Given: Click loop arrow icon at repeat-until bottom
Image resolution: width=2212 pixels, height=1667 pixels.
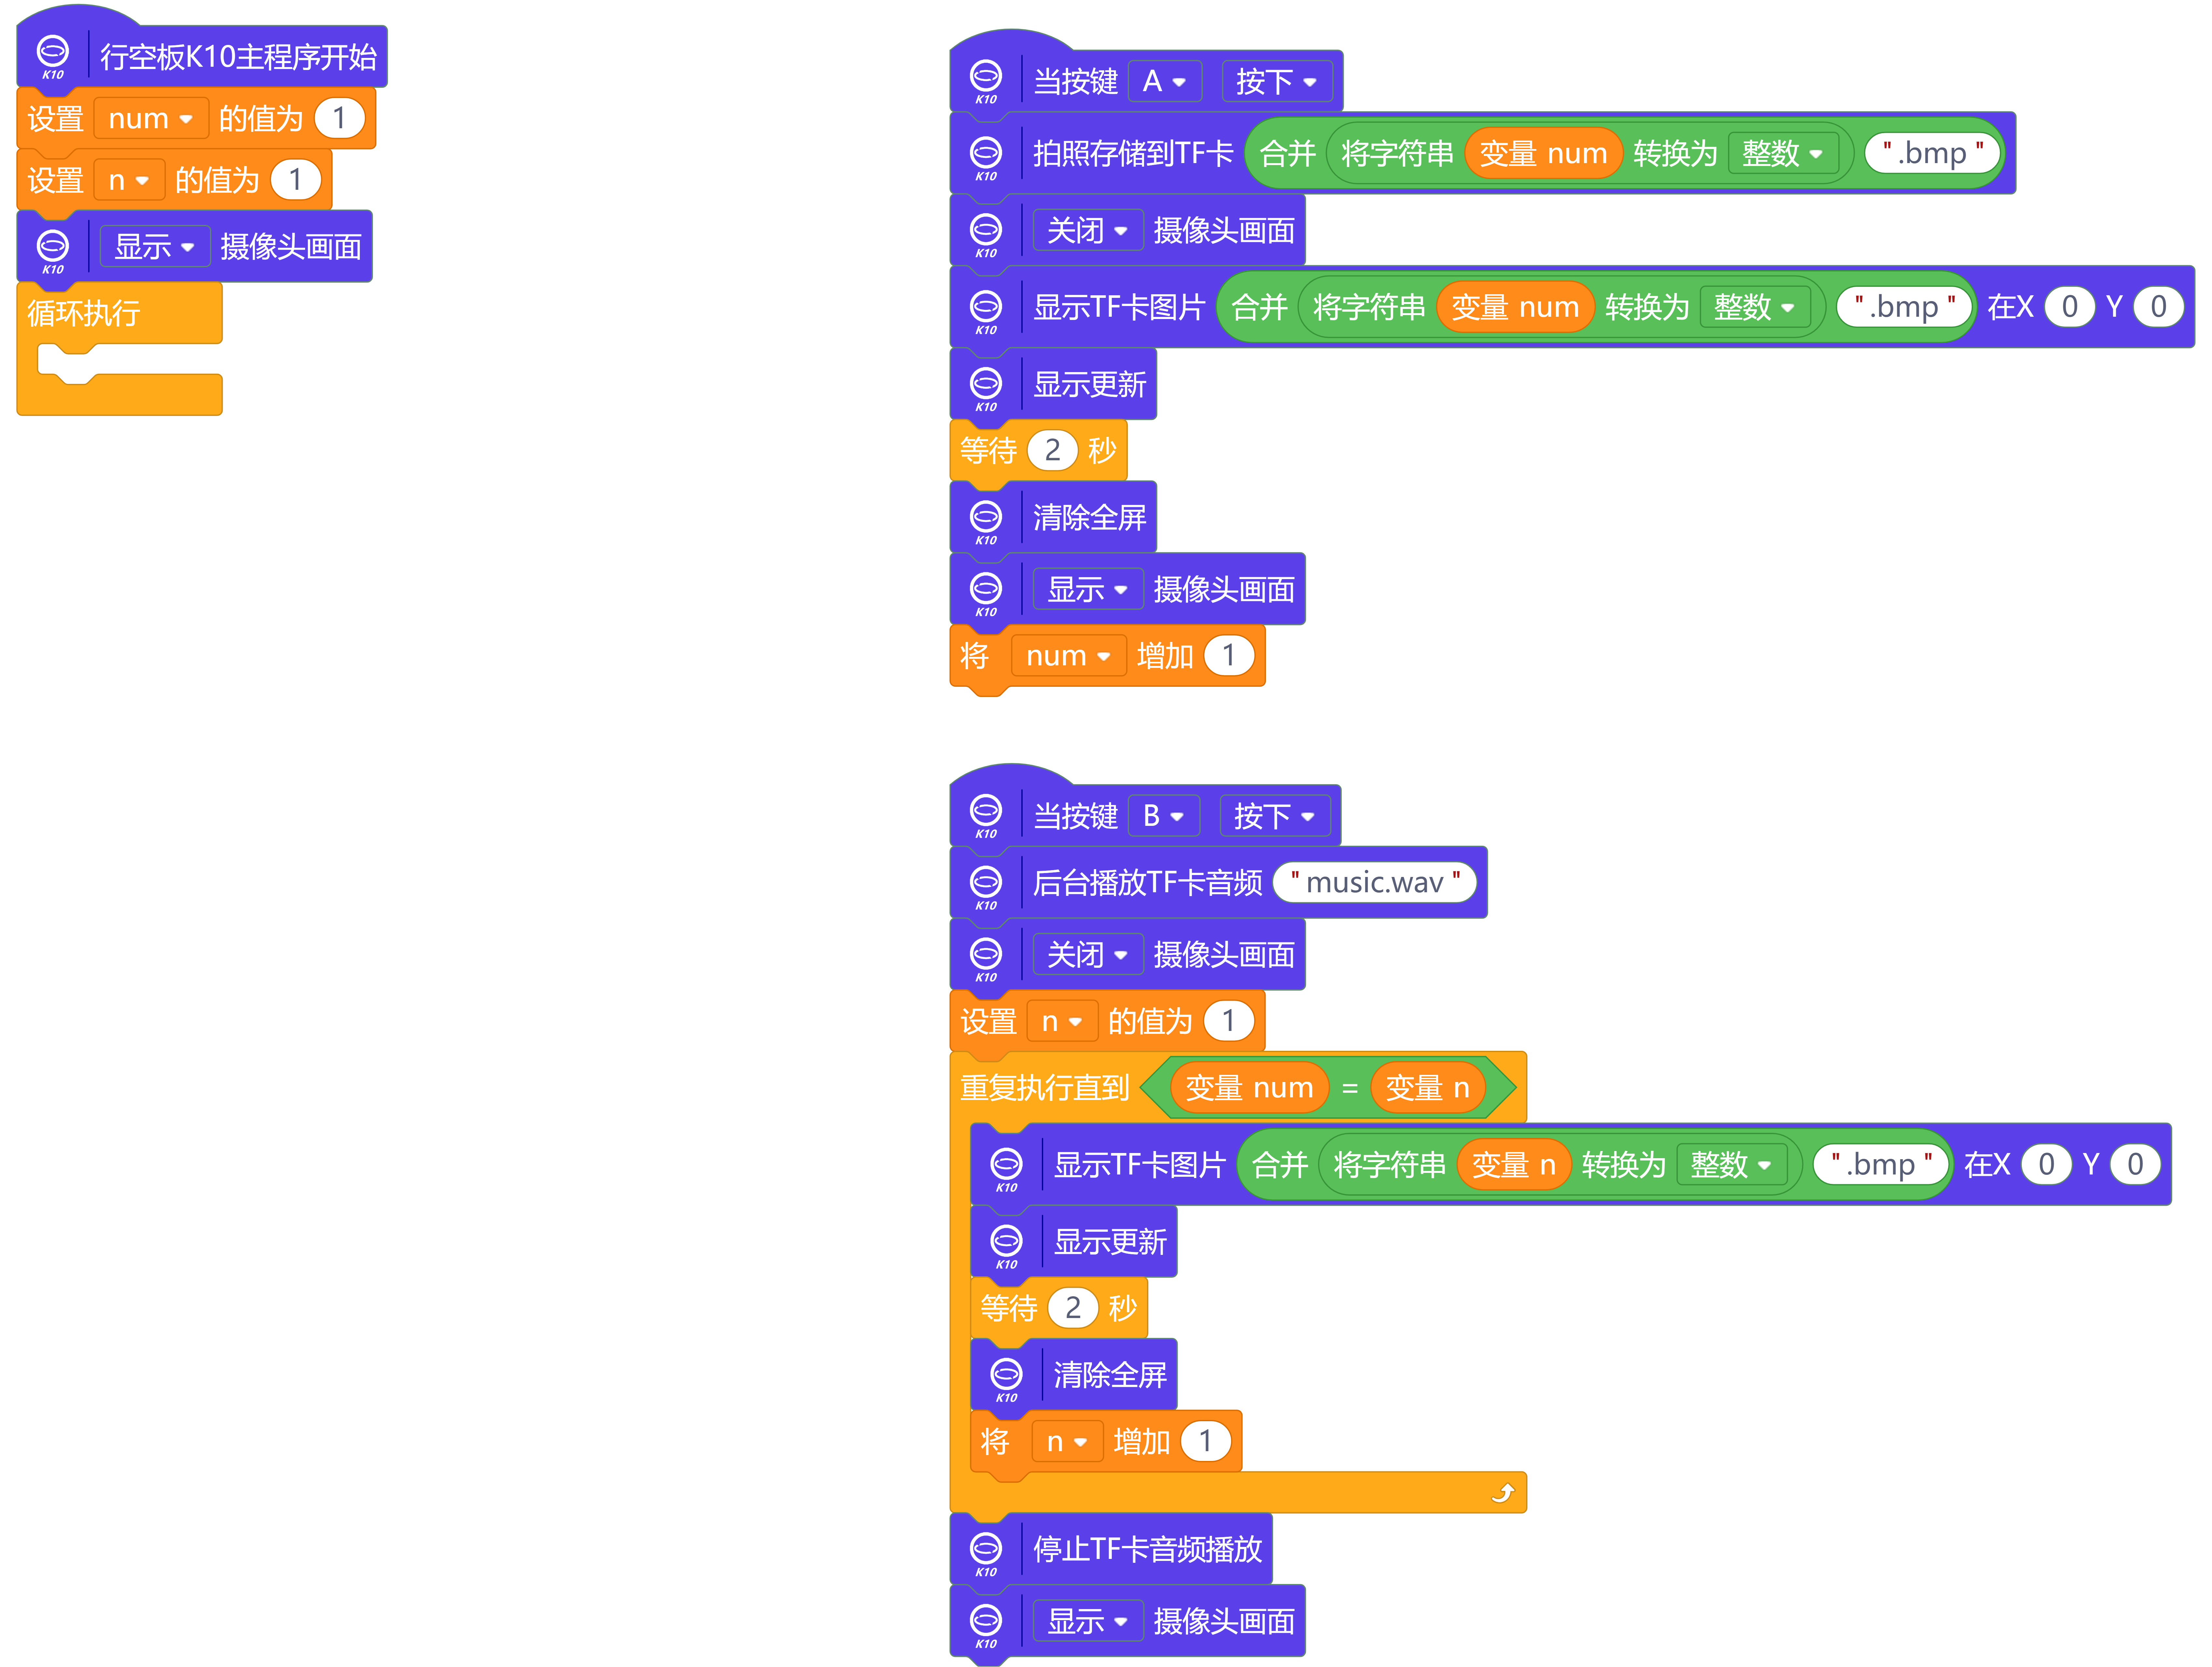Looking at the screenshot, I should [x=1503, y=1493].
